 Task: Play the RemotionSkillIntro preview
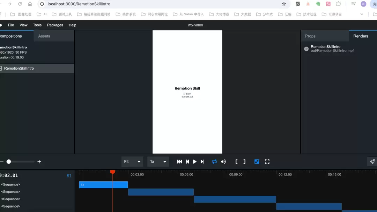coord(195,162)
